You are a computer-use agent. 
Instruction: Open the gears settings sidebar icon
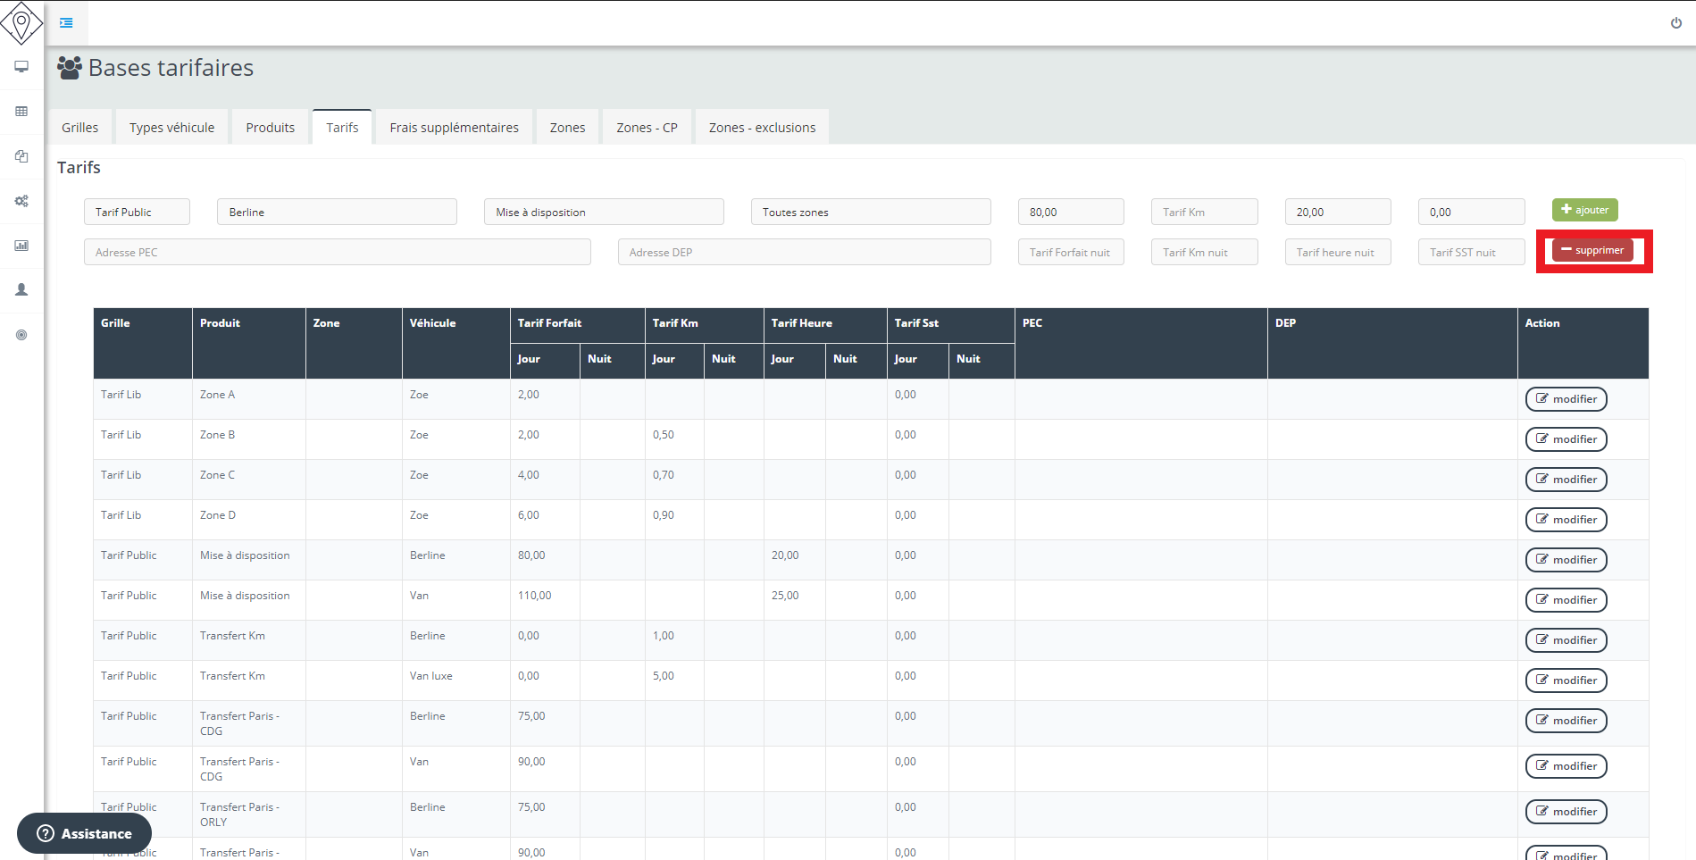point(21,201)
